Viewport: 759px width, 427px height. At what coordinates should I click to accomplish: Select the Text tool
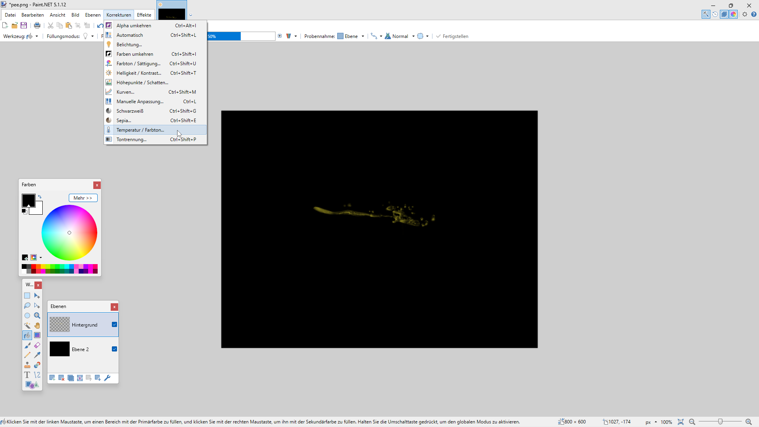click(27, 375)
